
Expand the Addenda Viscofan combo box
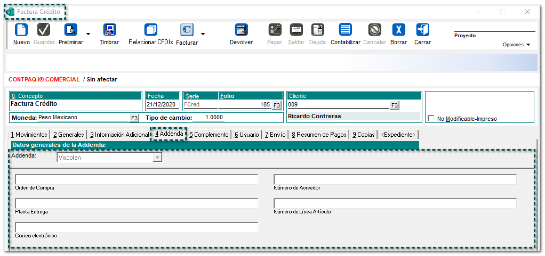[x=157, y=158]
